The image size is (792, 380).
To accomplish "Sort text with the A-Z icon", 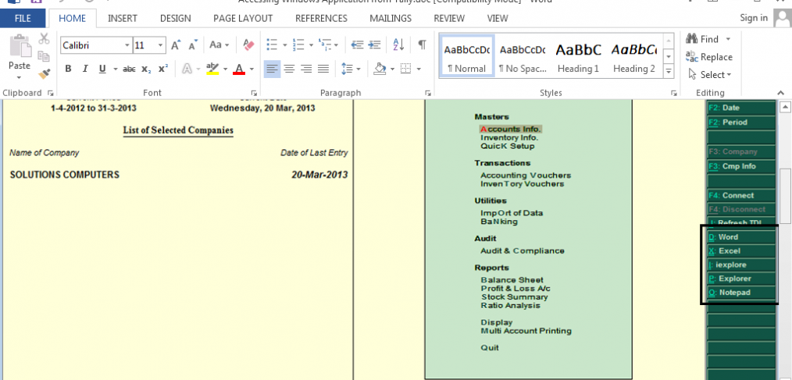I will [x=398, y=45].
